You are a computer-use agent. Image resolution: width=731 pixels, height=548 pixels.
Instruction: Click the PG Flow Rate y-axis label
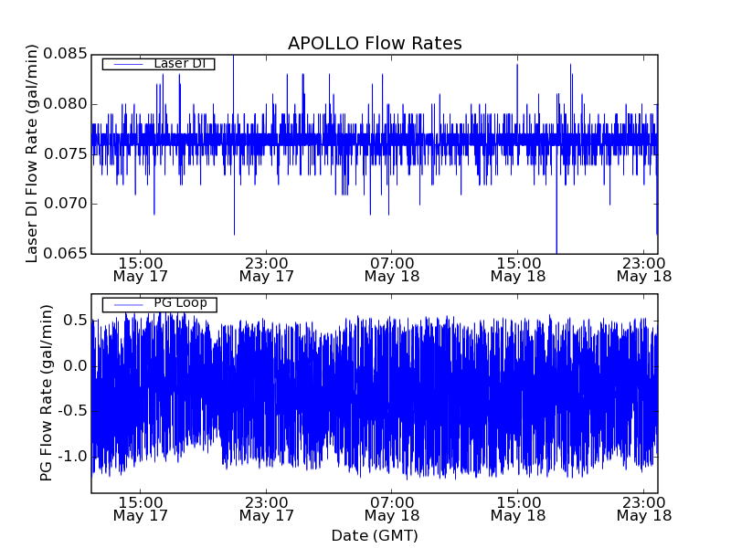pyautogui.click(x=47, y=393)
